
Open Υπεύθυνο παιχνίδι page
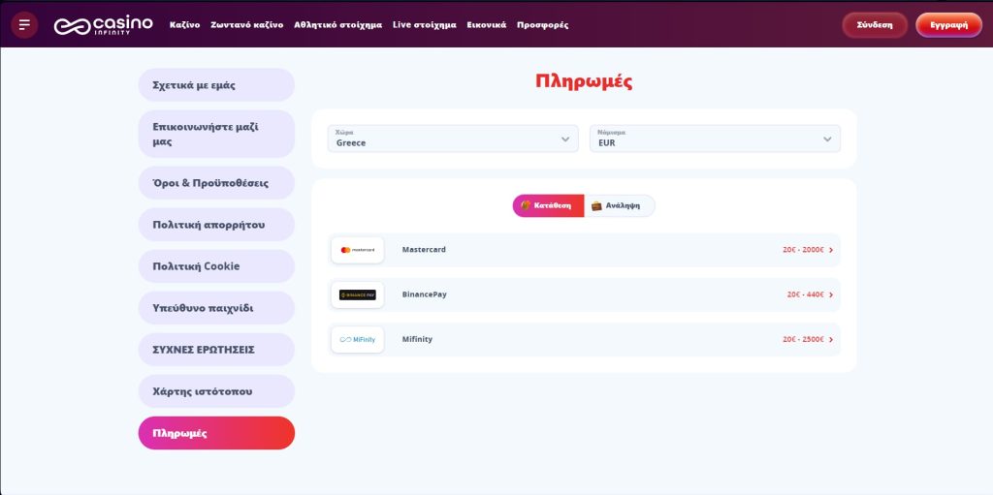(216, 308)
